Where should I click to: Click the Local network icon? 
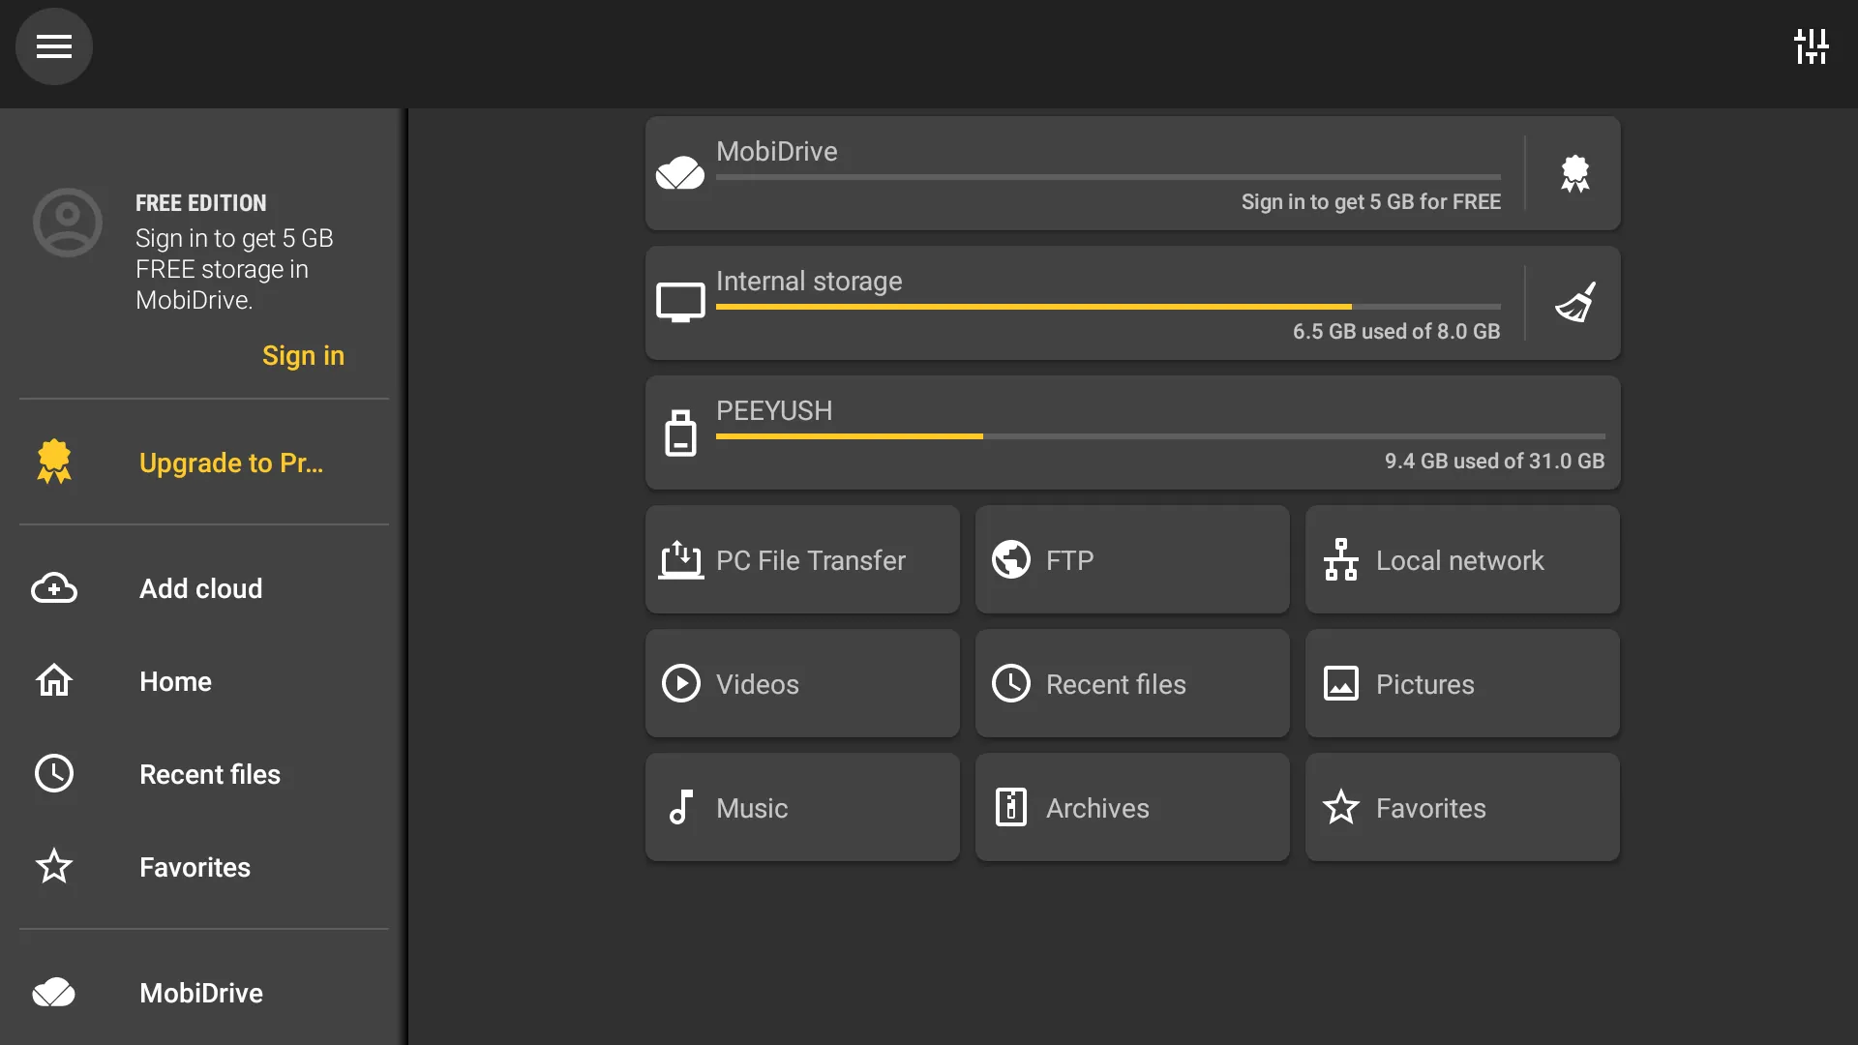[1341, 559]
